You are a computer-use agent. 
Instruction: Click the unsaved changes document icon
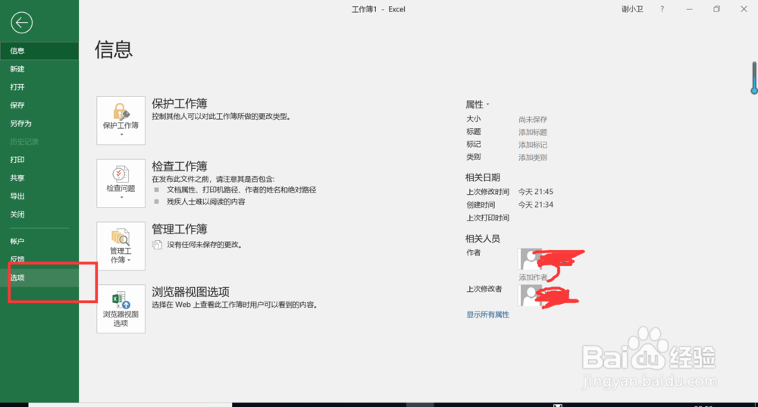click(157, 245)
